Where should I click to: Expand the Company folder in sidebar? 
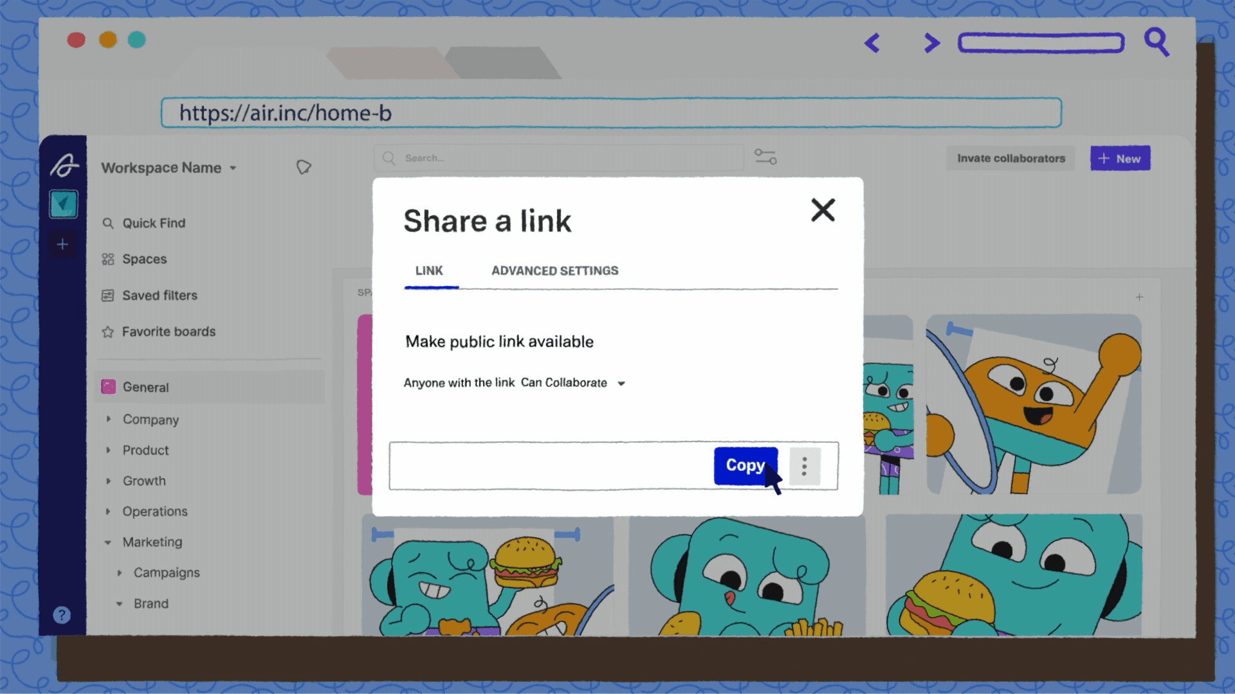(108, 419)
